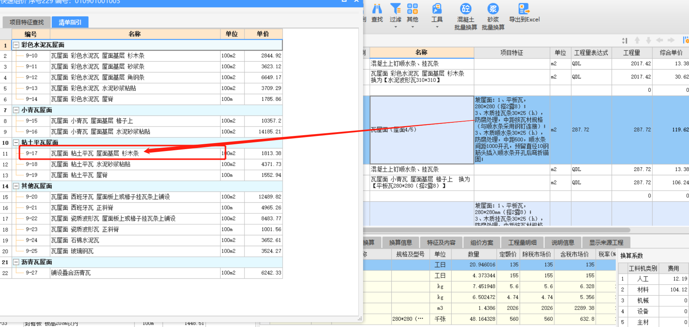Collapse the 其他瓦屋面 group
Viewport: 689px width, 327px height.
[x=16, y=186]
